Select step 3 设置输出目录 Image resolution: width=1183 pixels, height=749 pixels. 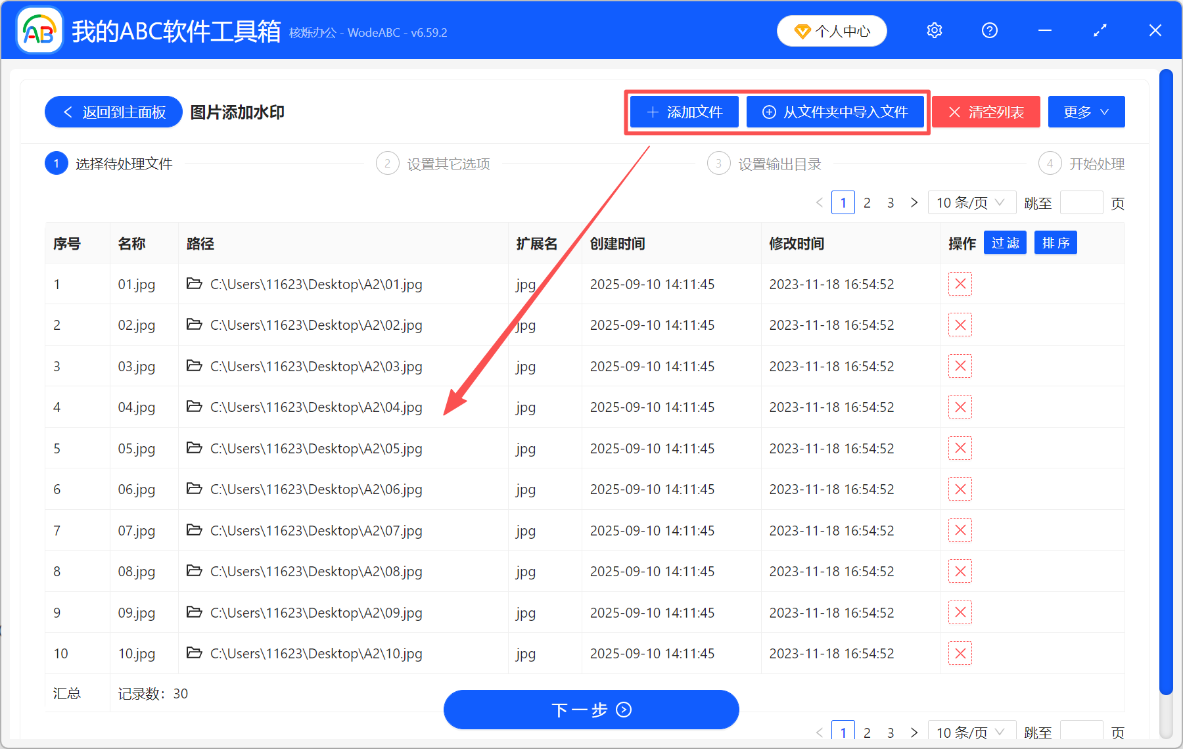click(x=764, y=164)
